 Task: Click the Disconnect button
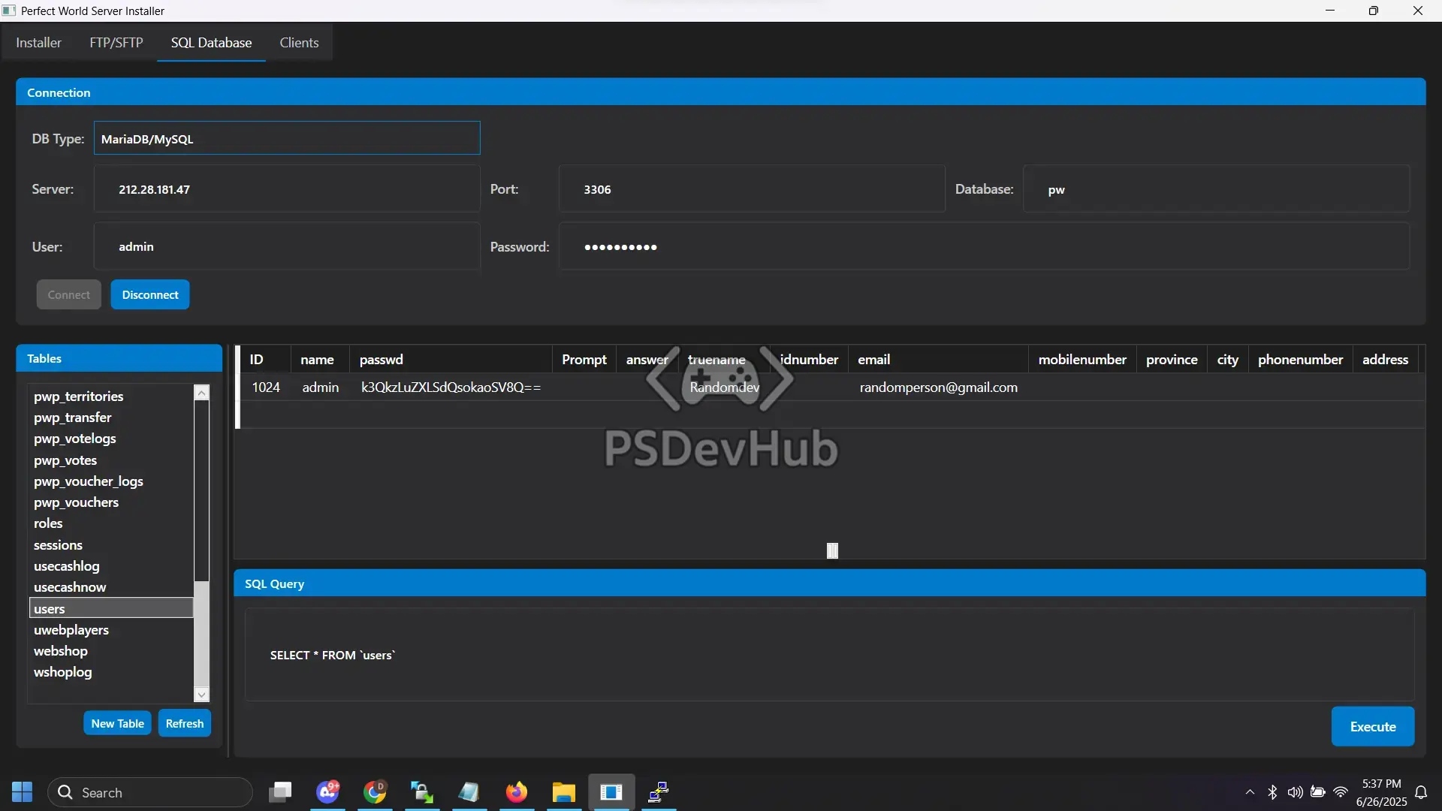(x=150, y=294)
